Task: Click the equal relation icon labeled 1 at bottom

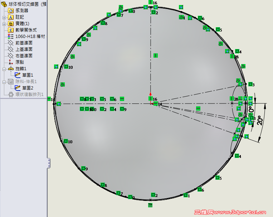Action: (186, 195)
